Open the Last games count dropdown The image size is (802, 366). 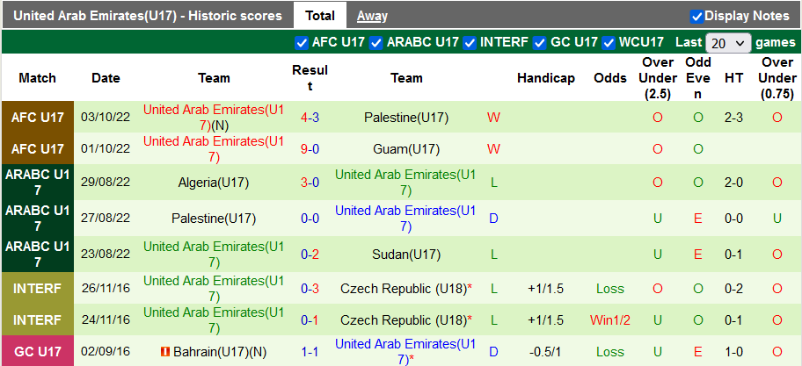(728, 43)
